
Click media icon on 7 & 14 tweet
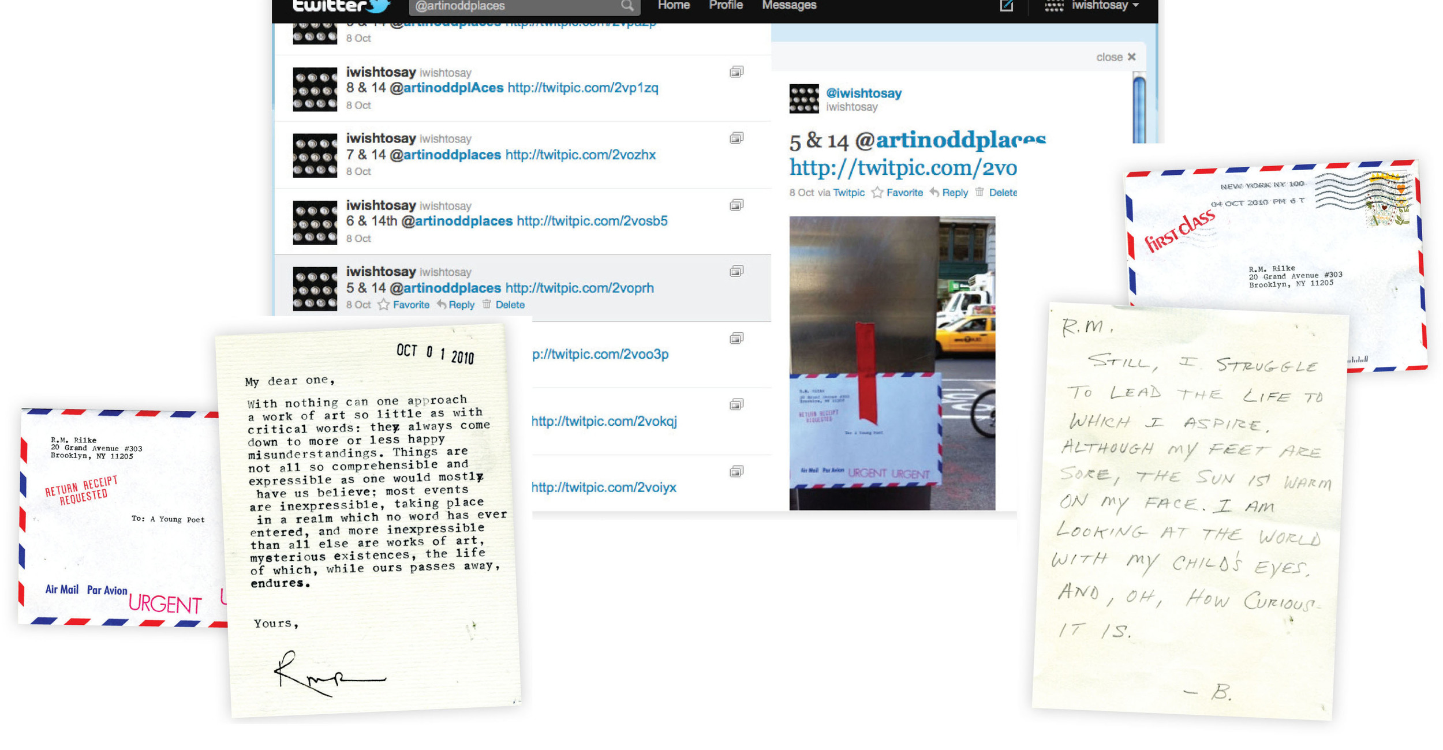[x=736, y=138]
